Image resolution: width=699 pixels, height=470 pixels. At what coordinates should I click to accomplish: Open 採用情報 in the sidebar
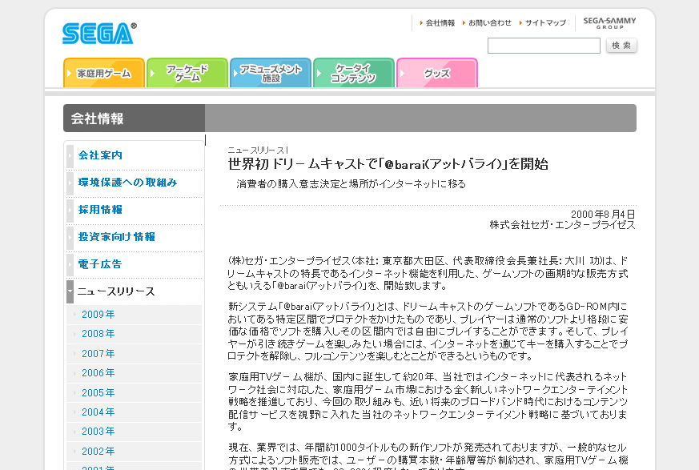point(100,210)
